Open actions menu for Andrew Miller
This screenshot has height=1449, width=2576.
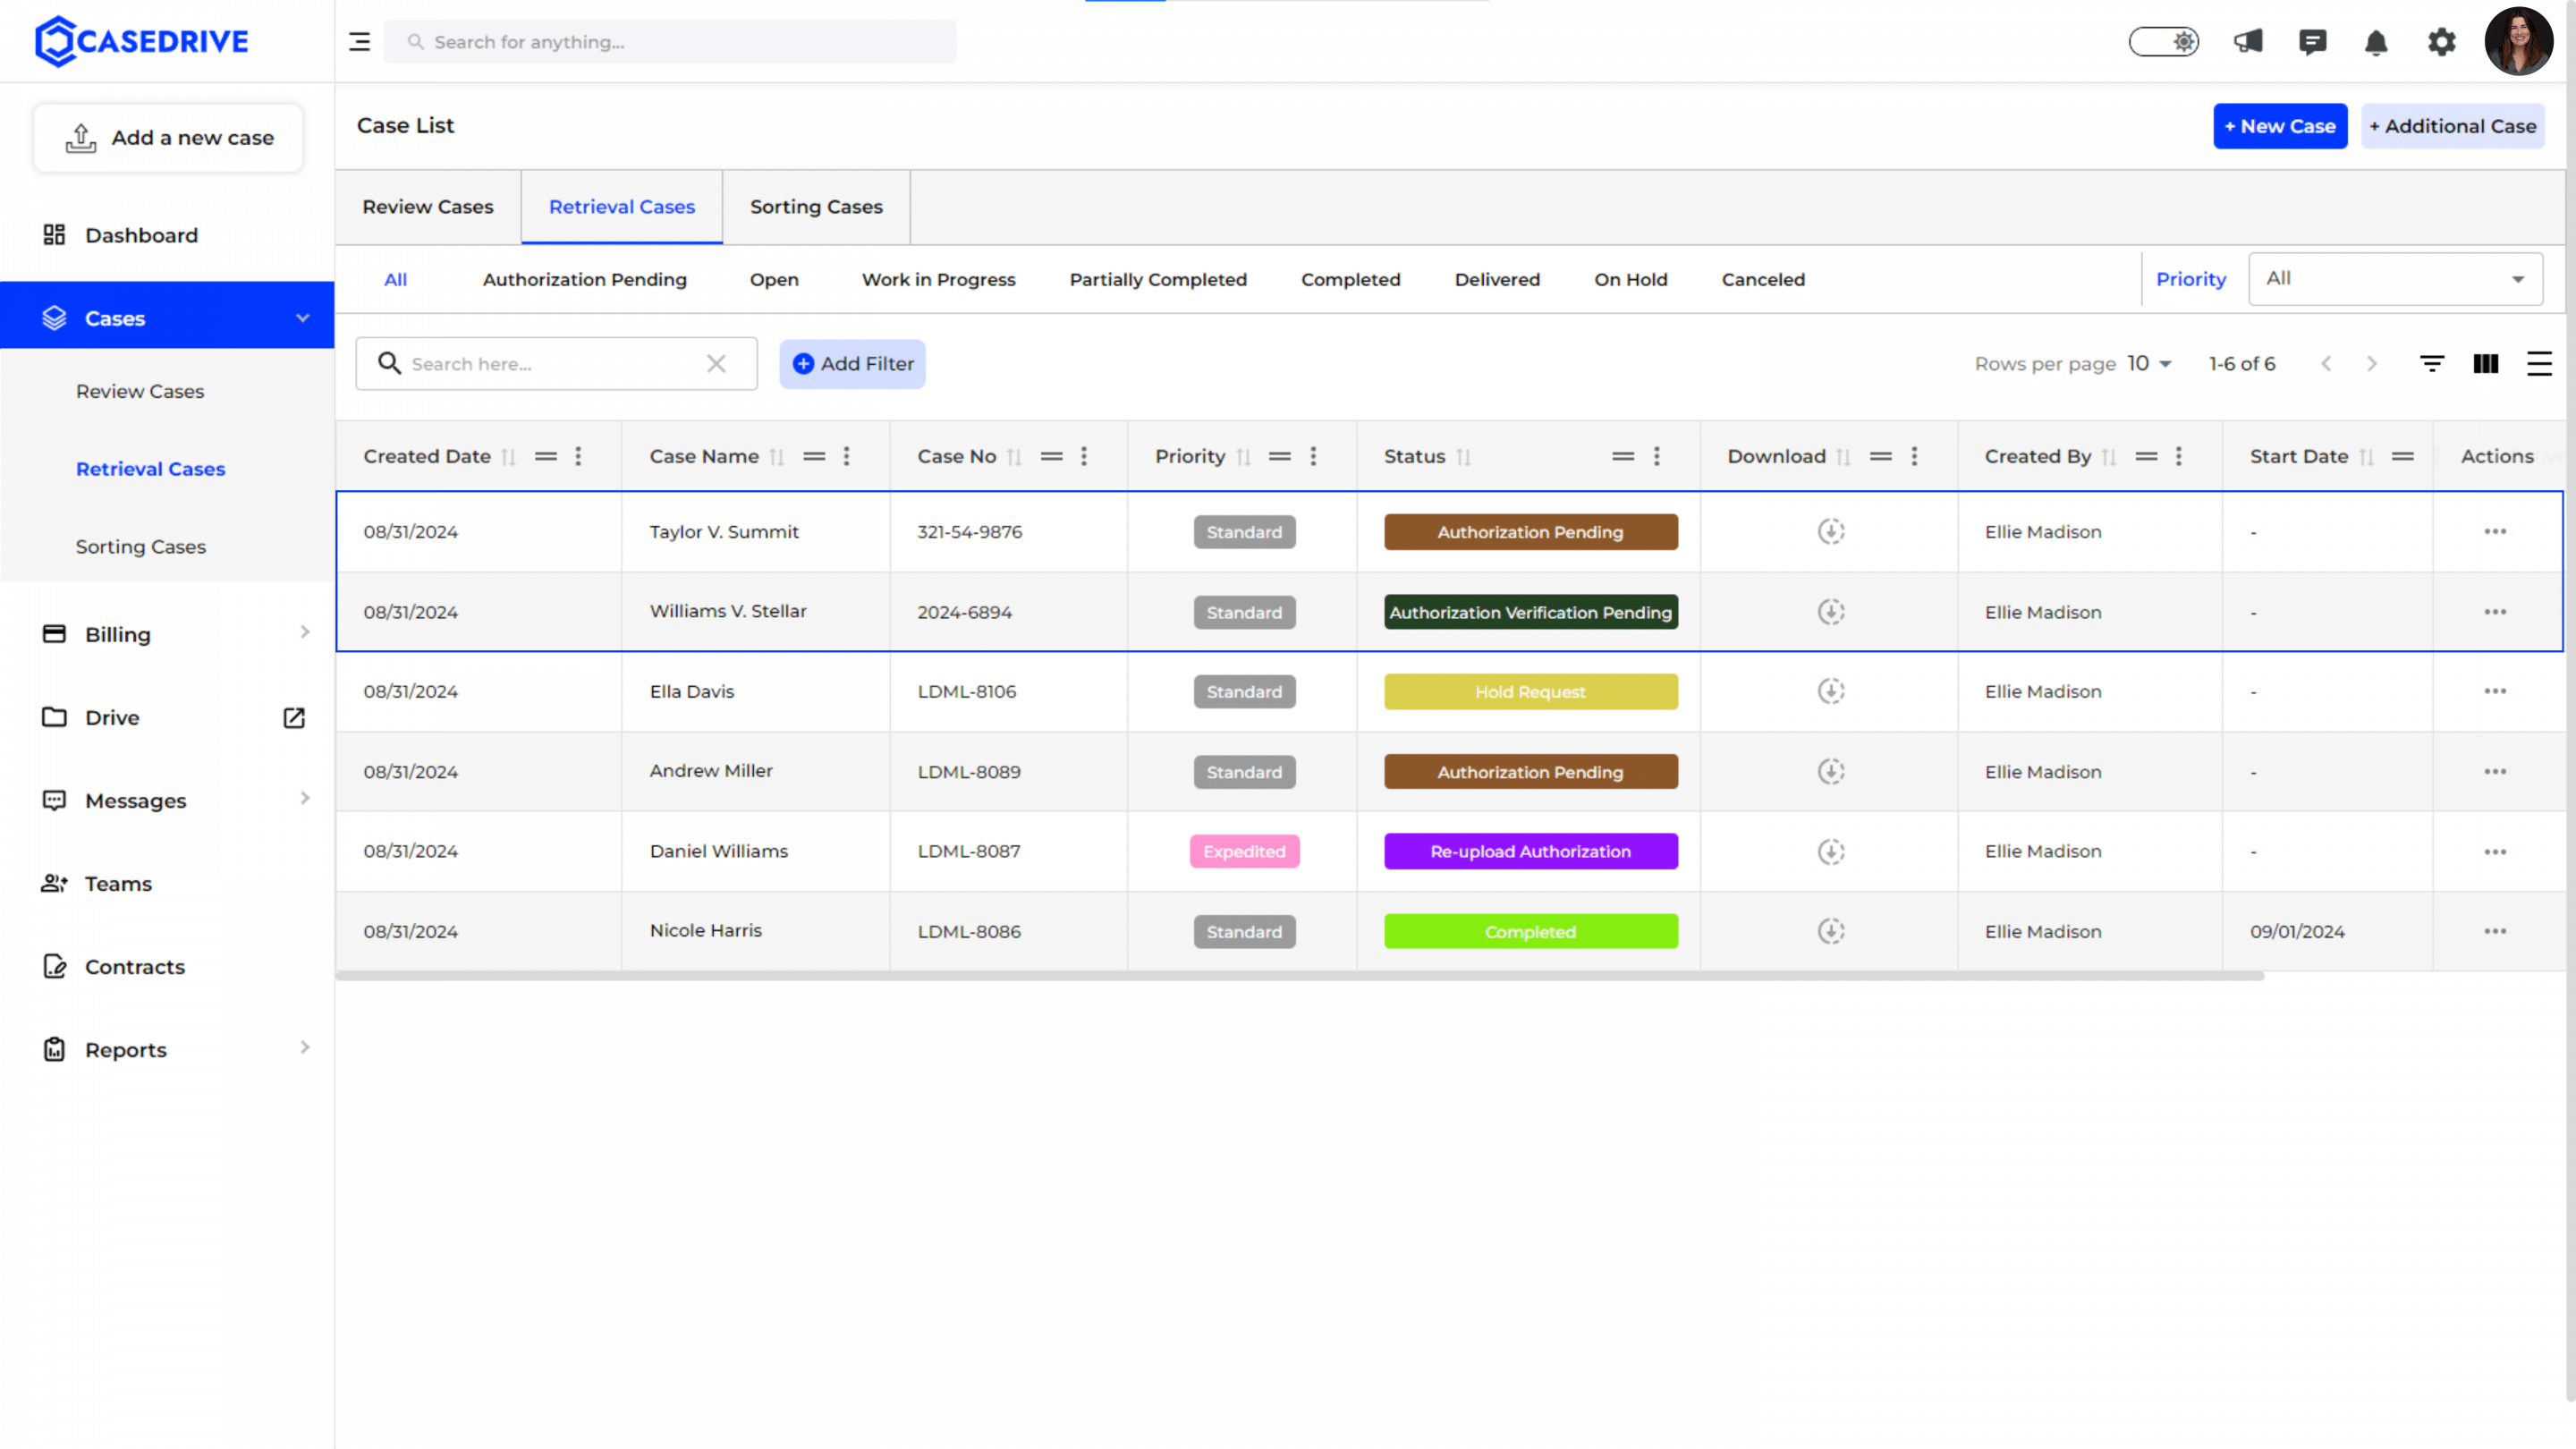2495,771
